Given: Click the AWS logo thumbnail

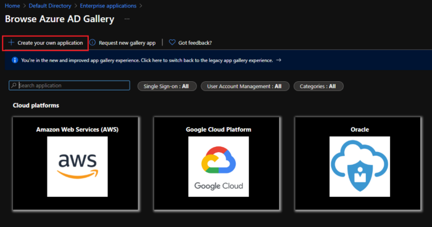Looking at the screenshot, I should click(77, 167).
